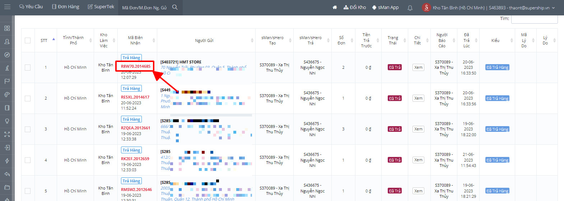Sort by Đã Trả Lúc column
The width and height of the screenshot is (564, 201).
(x=476, y=40)
